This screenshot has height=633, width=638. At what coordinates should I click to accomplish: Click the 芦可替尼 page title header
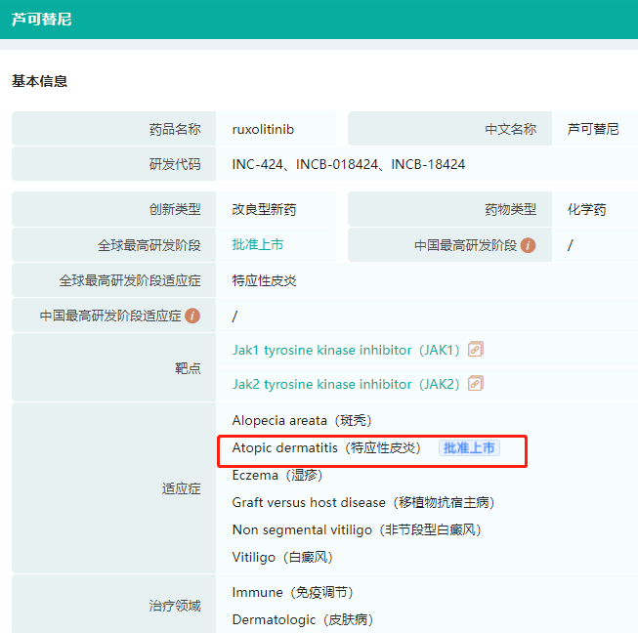pyautogui.click(x=41, y=20)
